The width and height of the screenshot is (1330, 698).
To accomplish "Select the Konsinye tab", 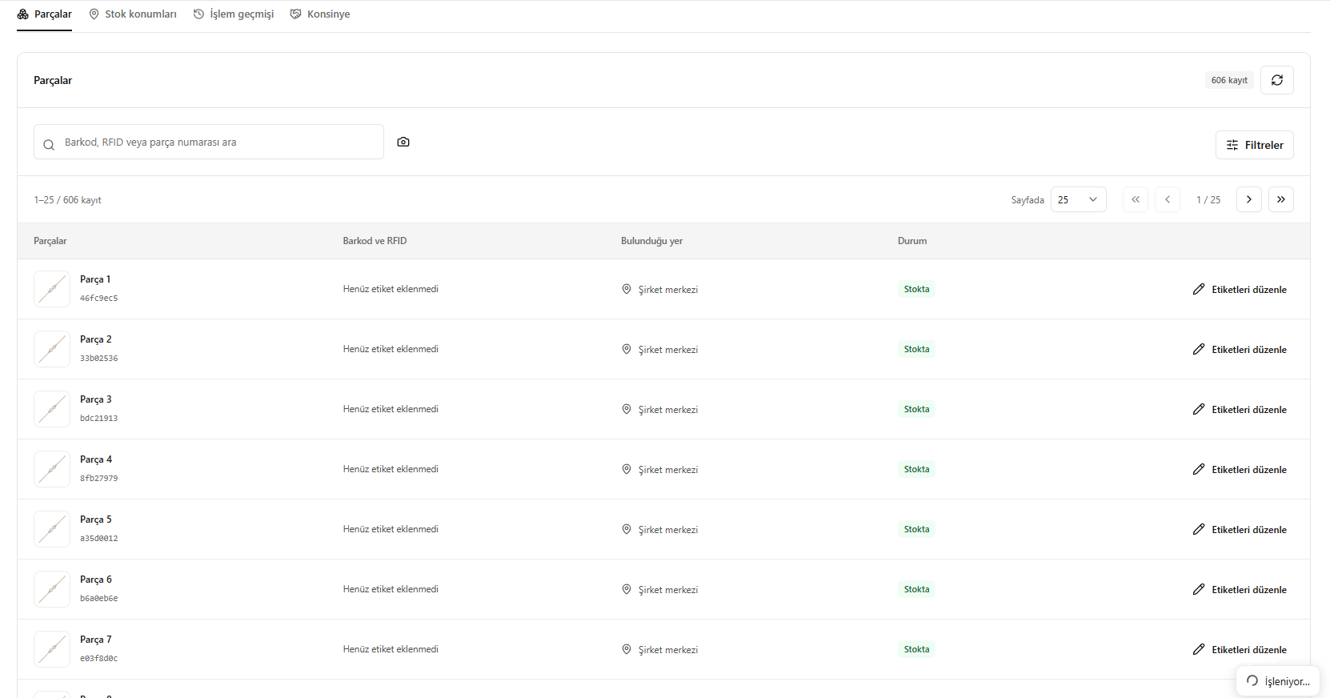I will (320, 14).
